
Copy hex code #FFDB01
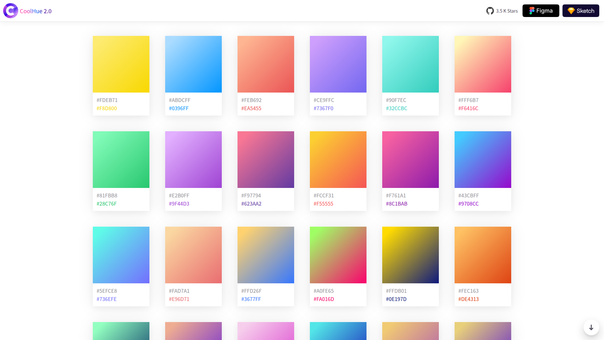(x=396, y=291)
